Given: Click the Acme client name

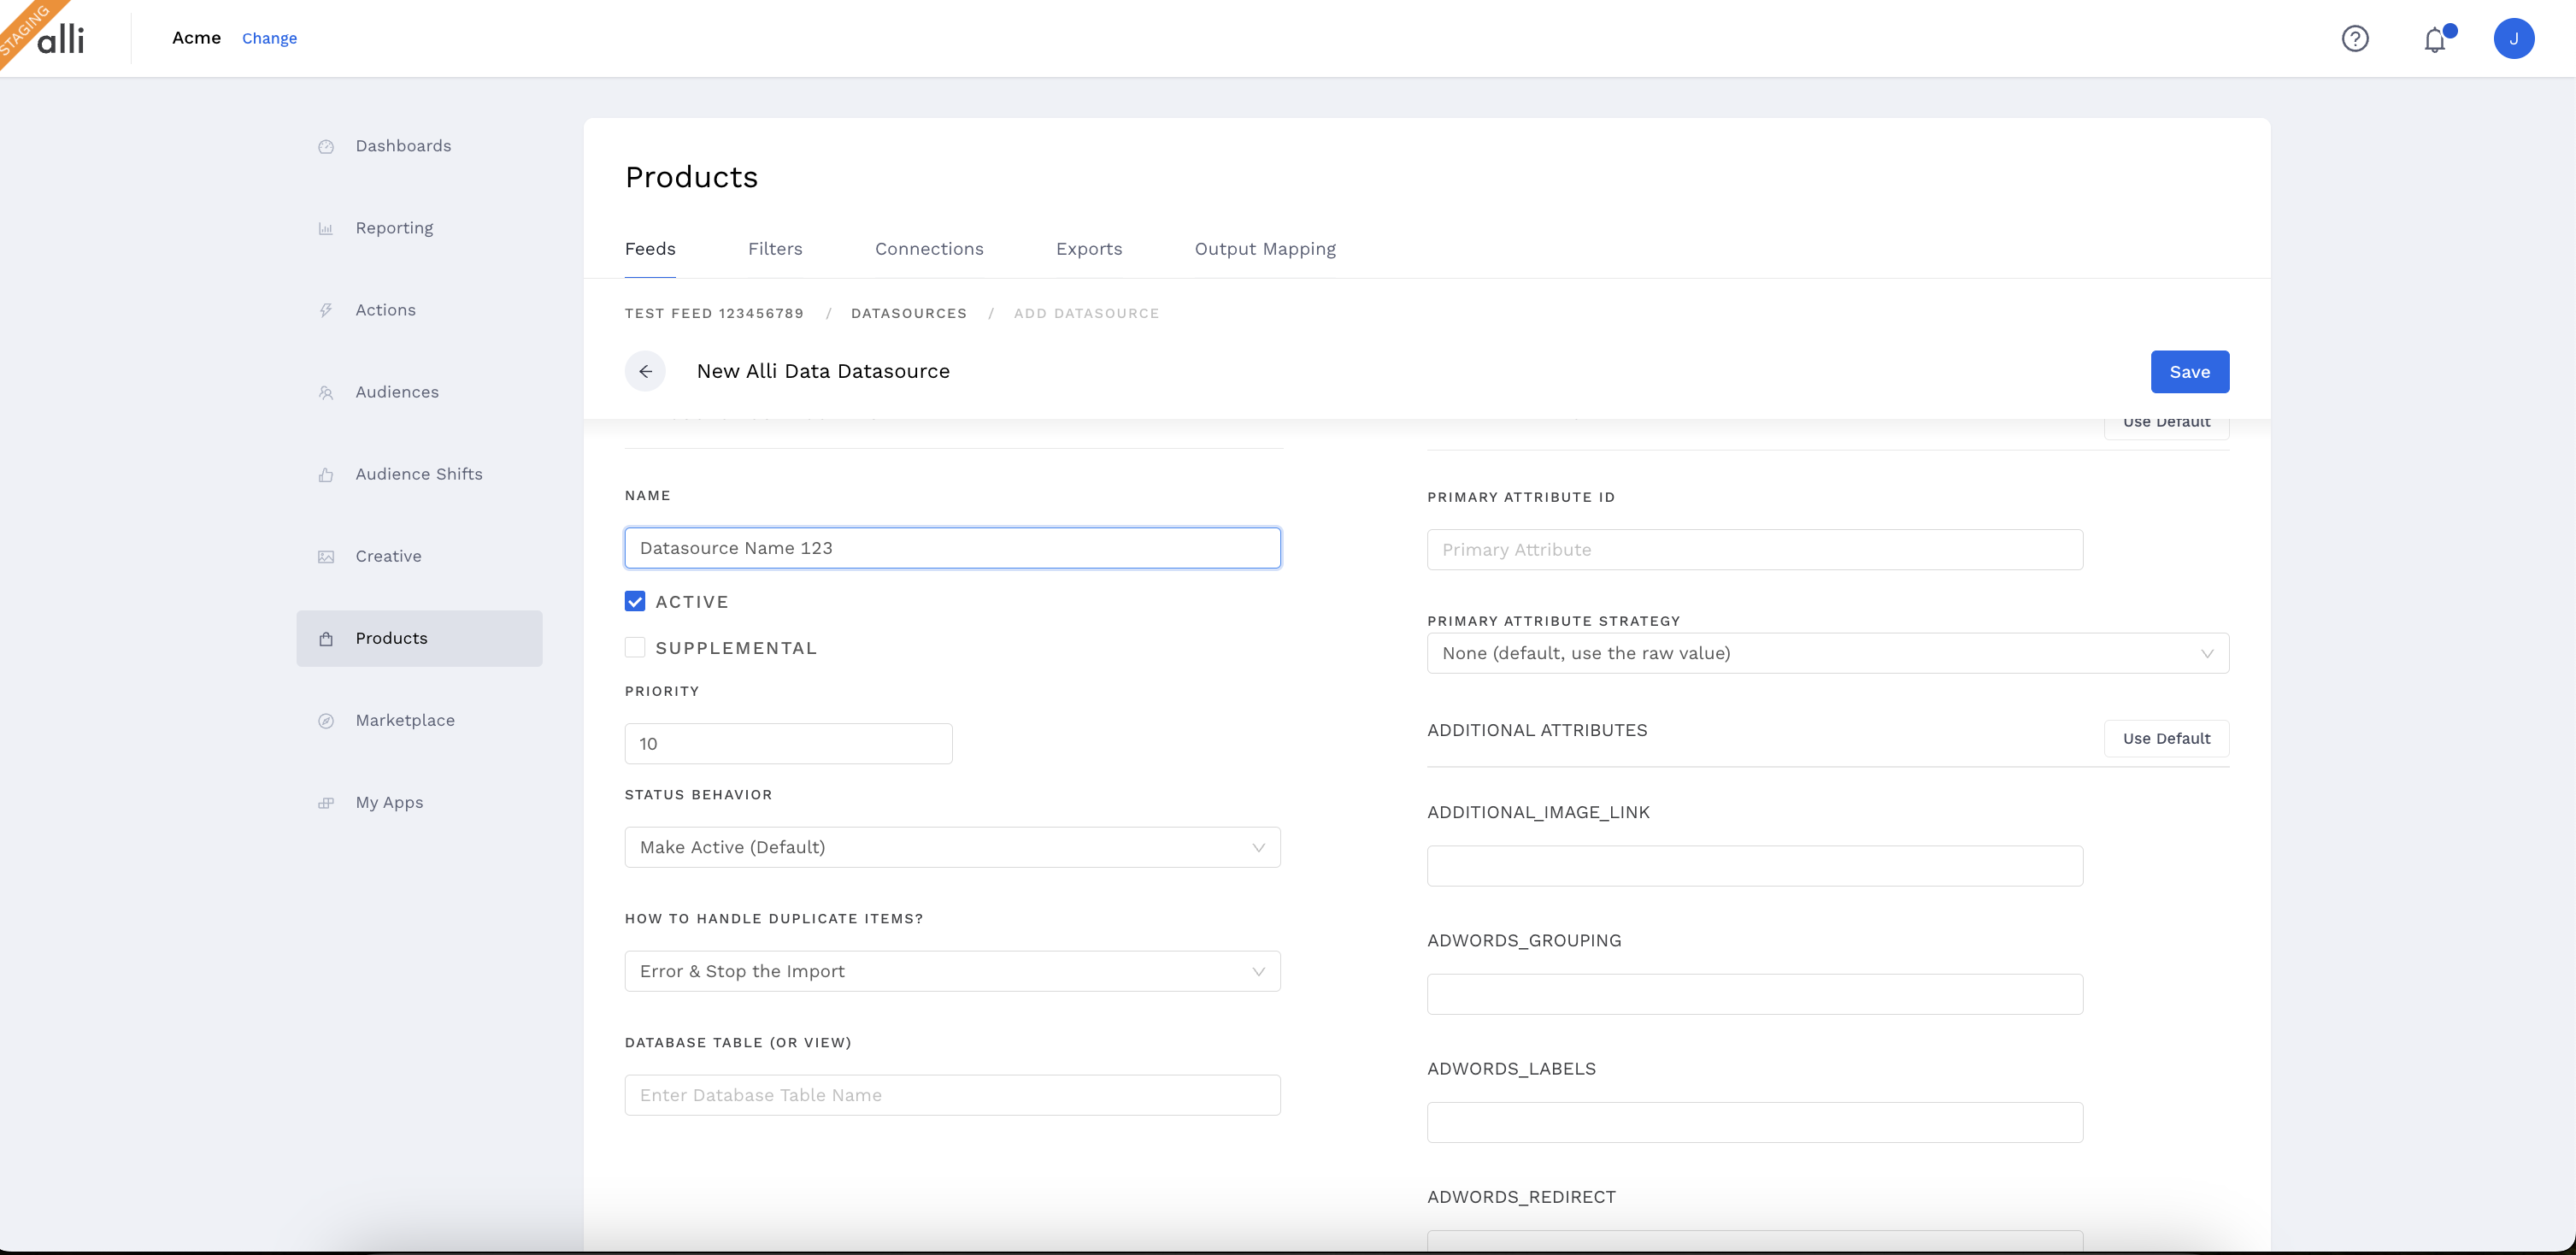Looking at the screenshot, I should 196,38.
